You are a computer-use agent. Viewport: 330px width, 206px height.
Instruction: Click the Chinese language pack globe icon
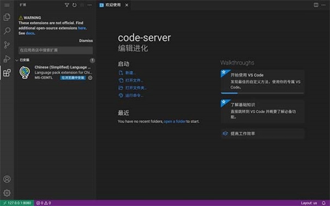pos(25,72)
